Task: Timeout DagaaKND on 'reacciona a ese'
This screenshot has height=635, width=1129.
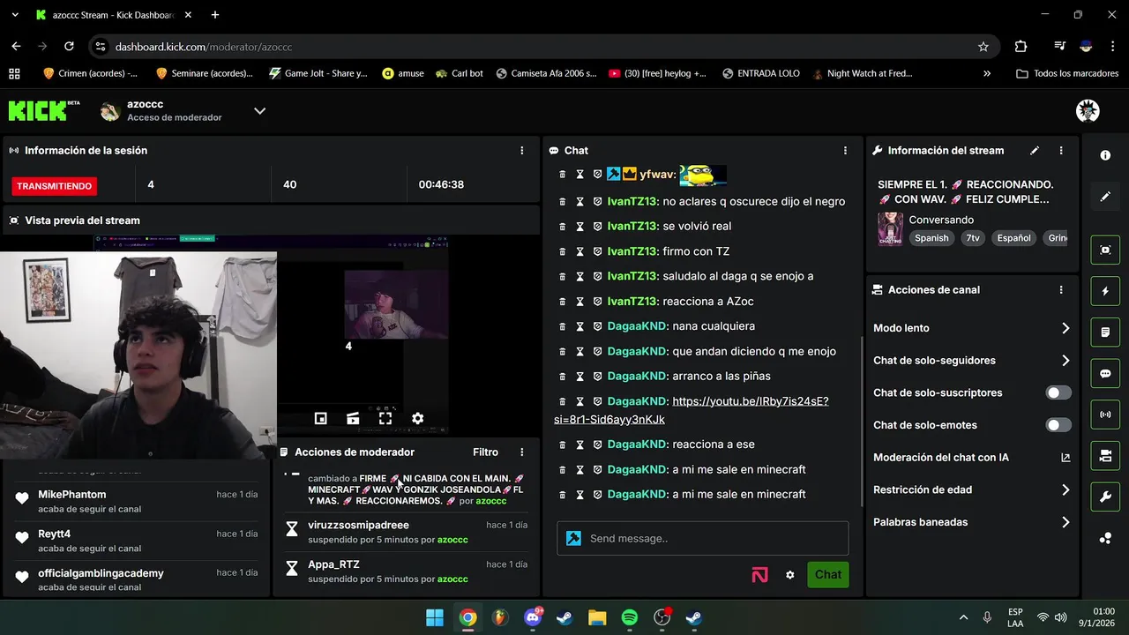Action: point(579,444)
